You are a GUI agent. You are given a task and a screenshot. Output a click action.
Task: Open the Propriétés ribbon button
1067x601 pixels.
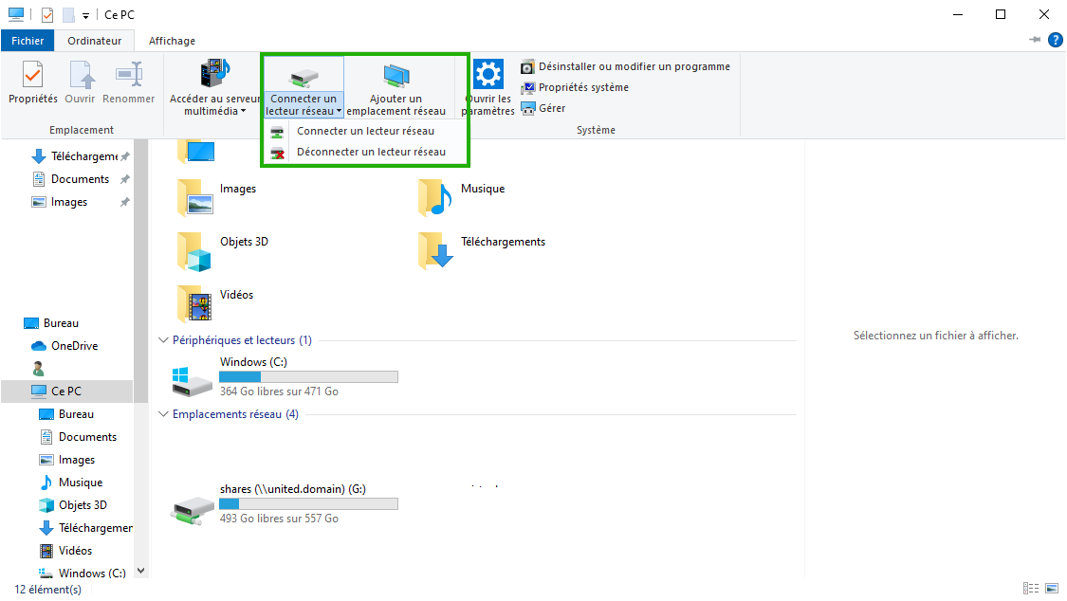click(x=32, y=82)
